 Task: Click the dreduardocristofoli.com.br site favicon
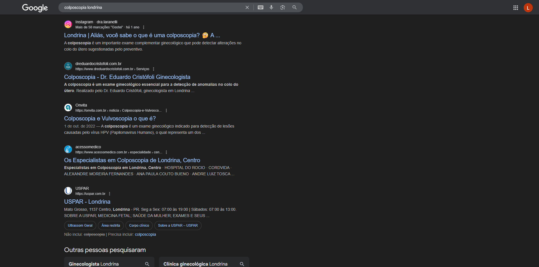click(68, 66)
